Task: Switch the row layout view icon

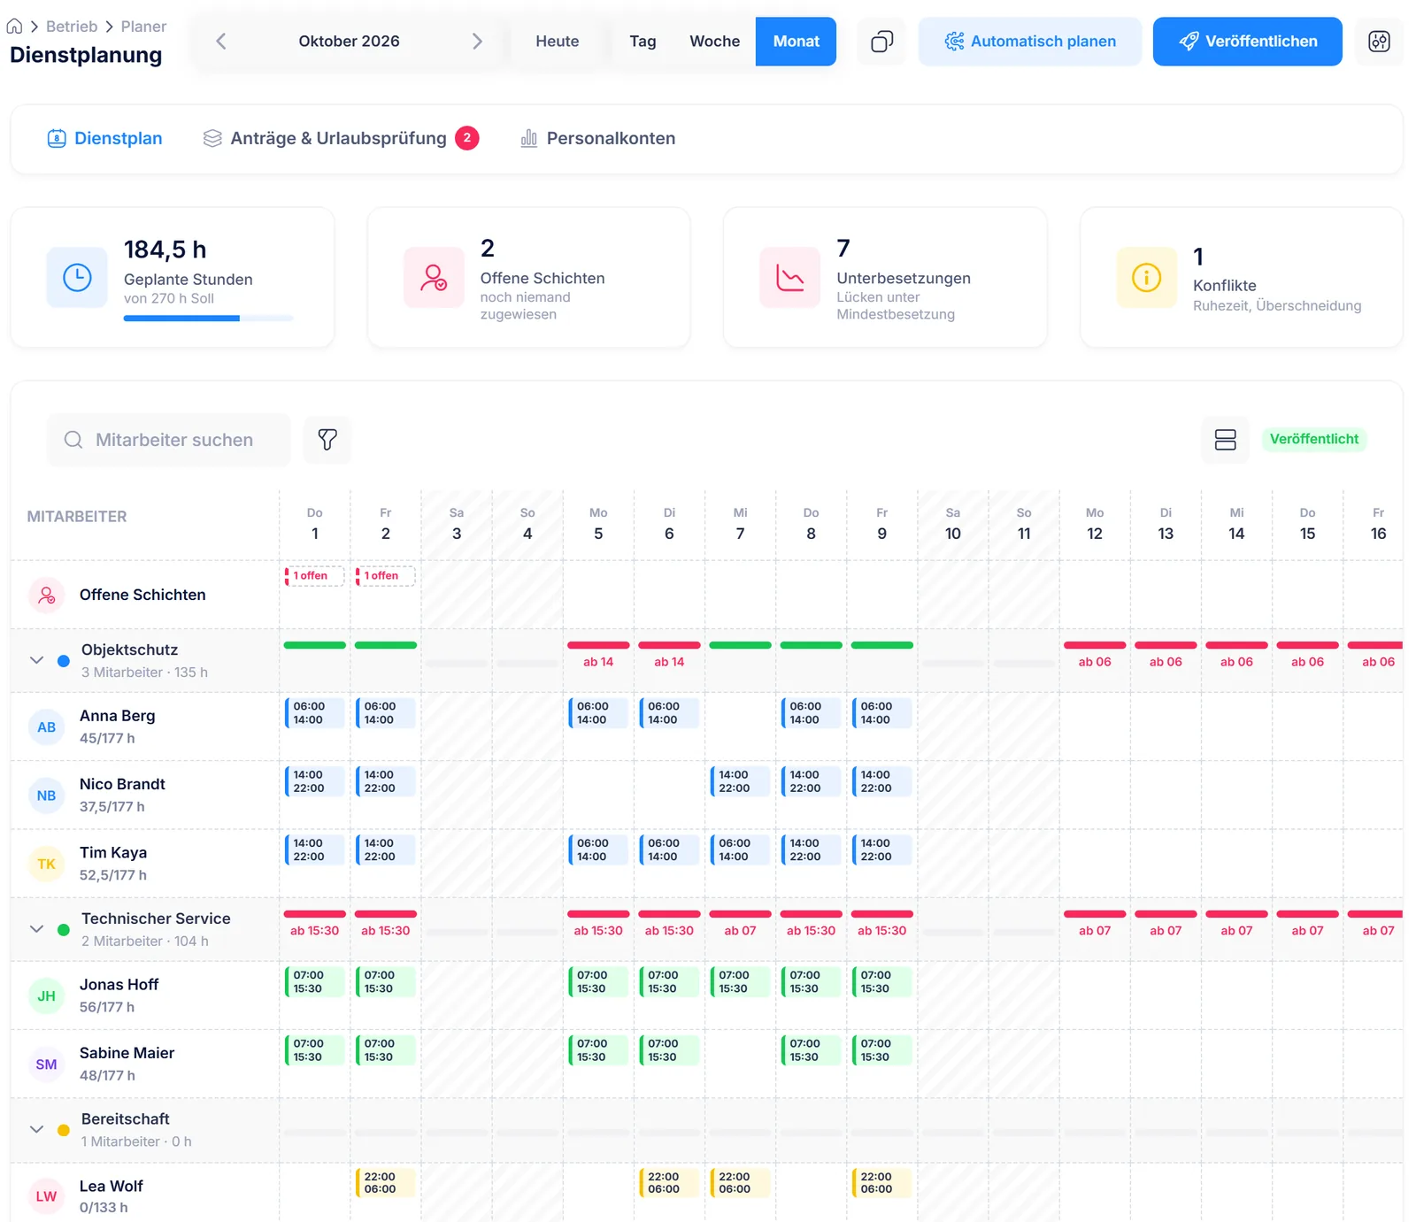Action: click(x=1225, y=440)
